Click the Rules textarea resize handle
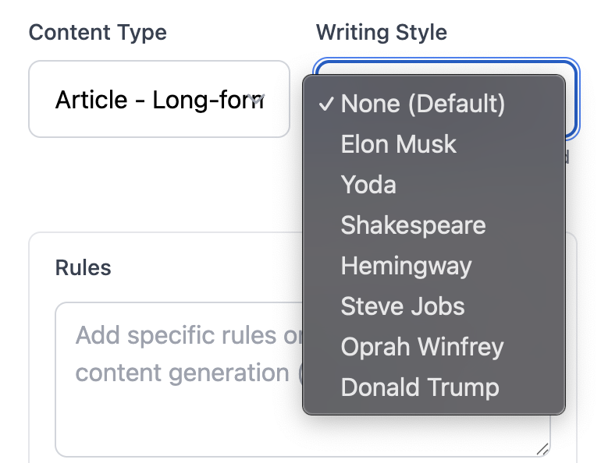This screenshot has height=463, width=601. point(542,449)
